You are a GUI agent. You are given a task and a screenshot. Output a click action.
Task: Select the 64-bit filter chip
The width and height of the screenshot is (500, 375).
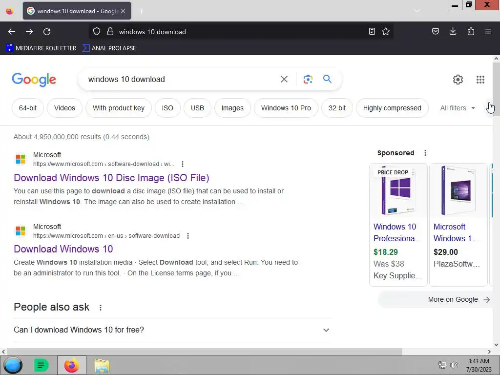pos(28,108)
